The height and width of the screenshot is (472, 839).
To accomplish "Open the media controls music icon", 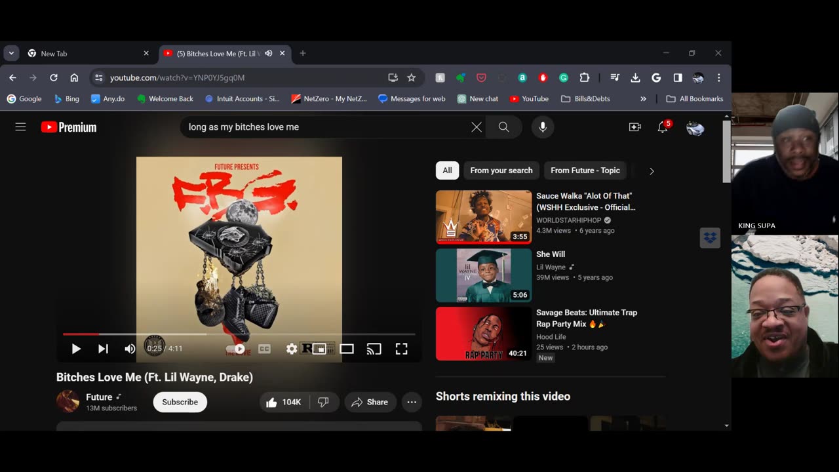I will 615,77.
